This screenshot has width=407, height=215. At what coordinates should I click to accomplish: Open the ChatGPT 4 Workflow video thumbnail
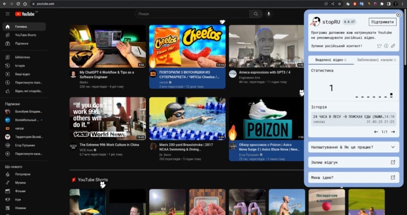pyautogui.click(x=108, y=46)
